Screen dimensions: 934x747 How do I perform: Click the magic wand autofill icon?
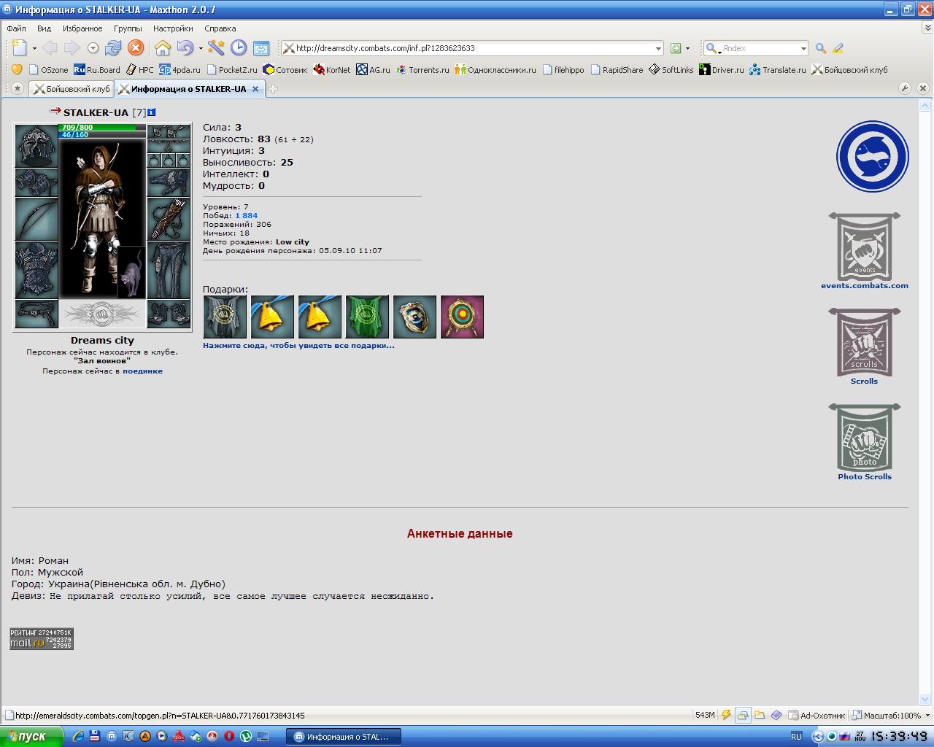point(216,48)
